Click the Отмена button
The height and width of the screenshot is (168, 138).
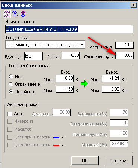click(x=119, y=161)
